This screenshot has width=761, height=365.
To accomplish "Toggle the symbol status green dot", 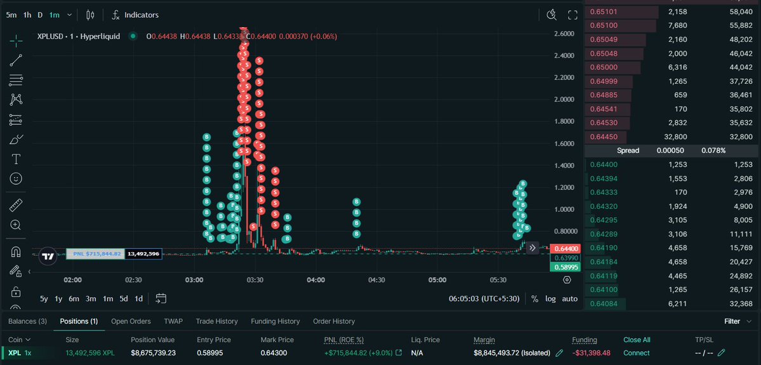I will pos(133,36).
